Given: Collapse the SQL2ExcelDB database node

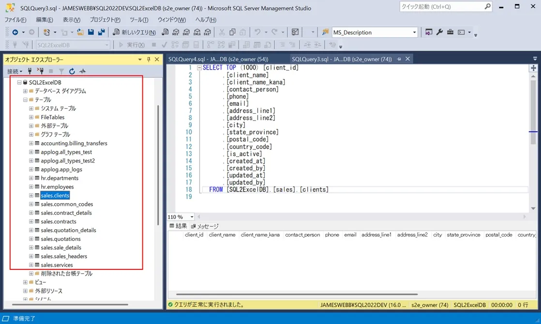Looking at the screenshot, I should tap(19, 82).
